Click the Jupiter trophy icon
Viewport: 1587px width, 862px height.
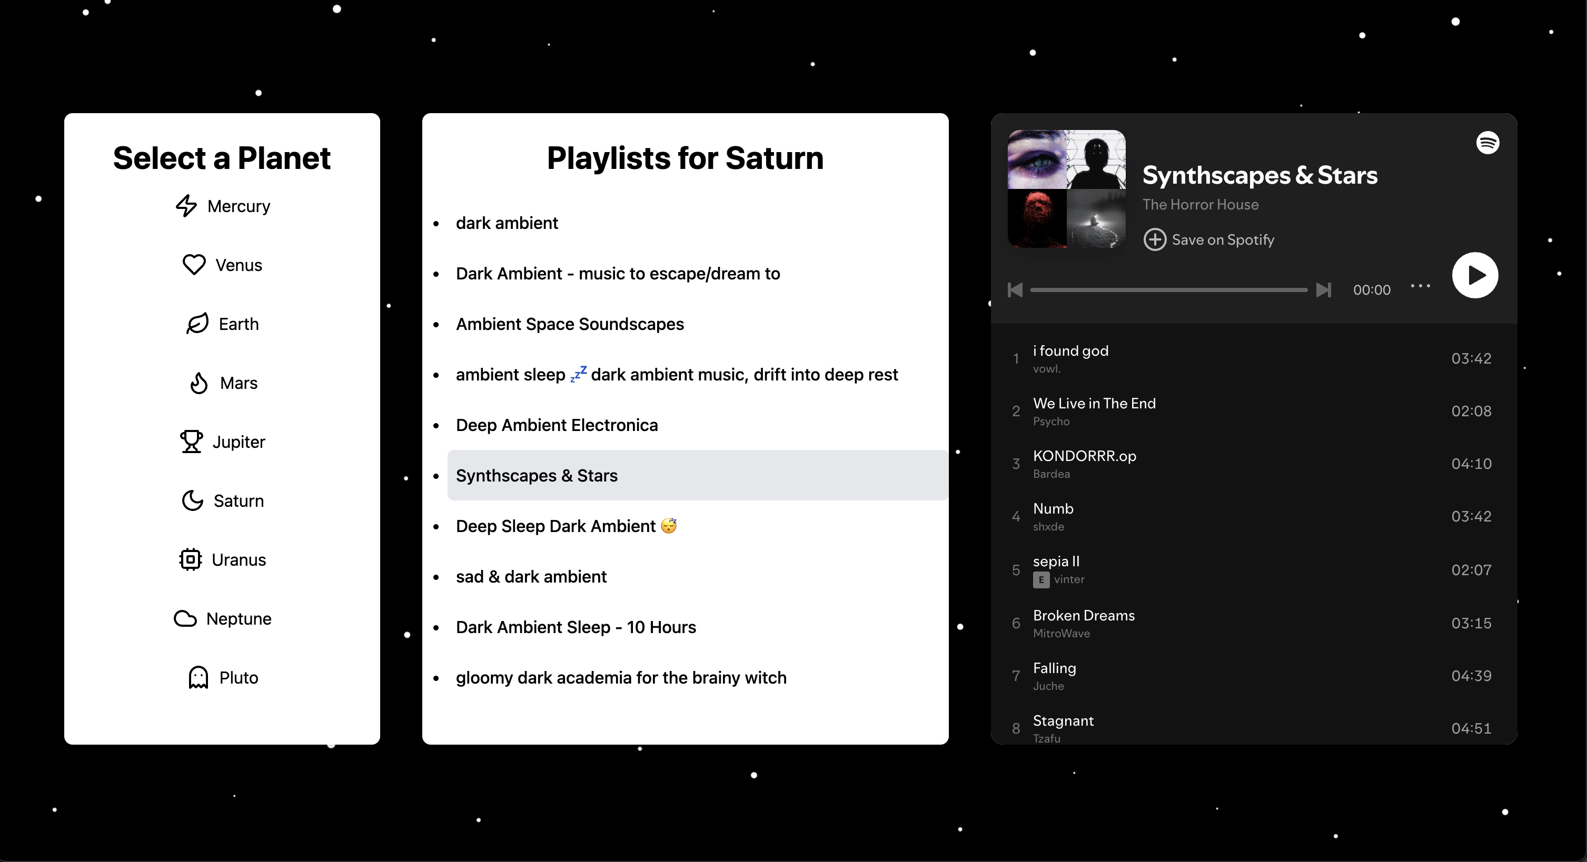[x=191, y=442]
